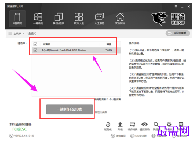This screenshot has height=142, width=196.
Task: Click U盘模式 breadcrumb
Action: (31, 34)
